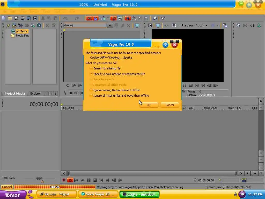Open the Trimmer media history dropdown

coord(110,25)
